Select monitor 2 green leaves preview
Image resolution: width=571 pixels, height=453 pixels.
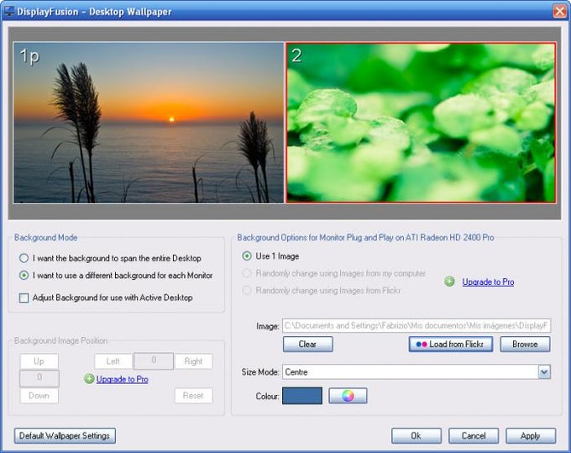click(x=421, y=123)
